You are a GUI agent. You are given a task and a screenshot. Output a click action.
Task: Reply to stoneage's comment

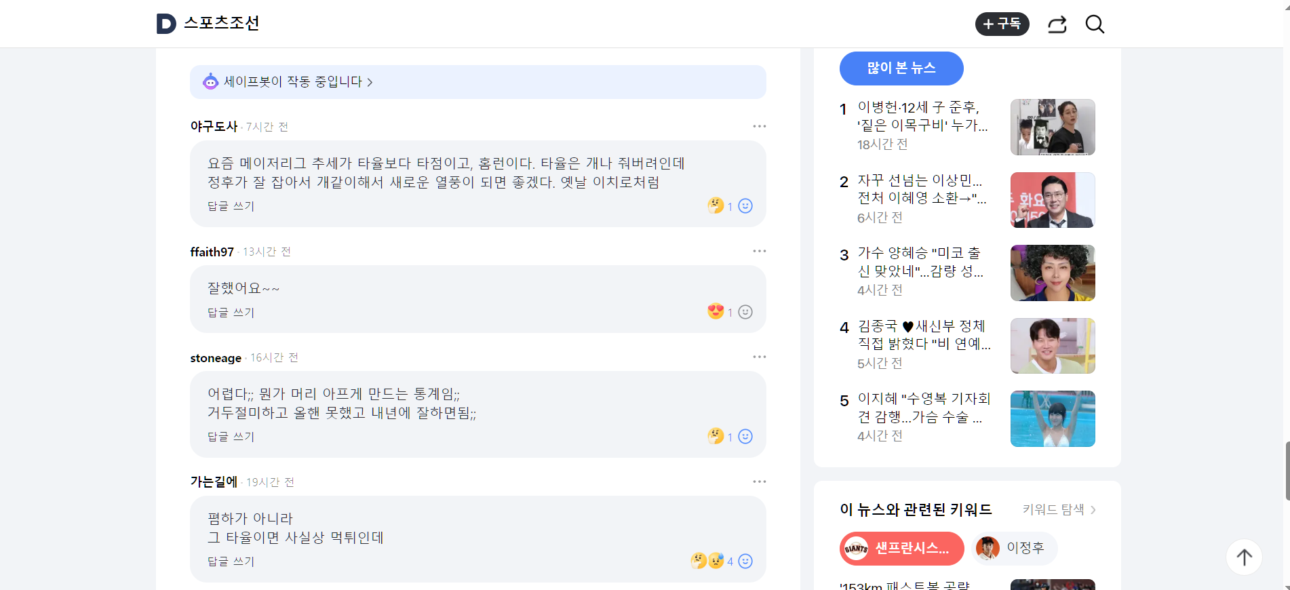(x=231, y=437)
